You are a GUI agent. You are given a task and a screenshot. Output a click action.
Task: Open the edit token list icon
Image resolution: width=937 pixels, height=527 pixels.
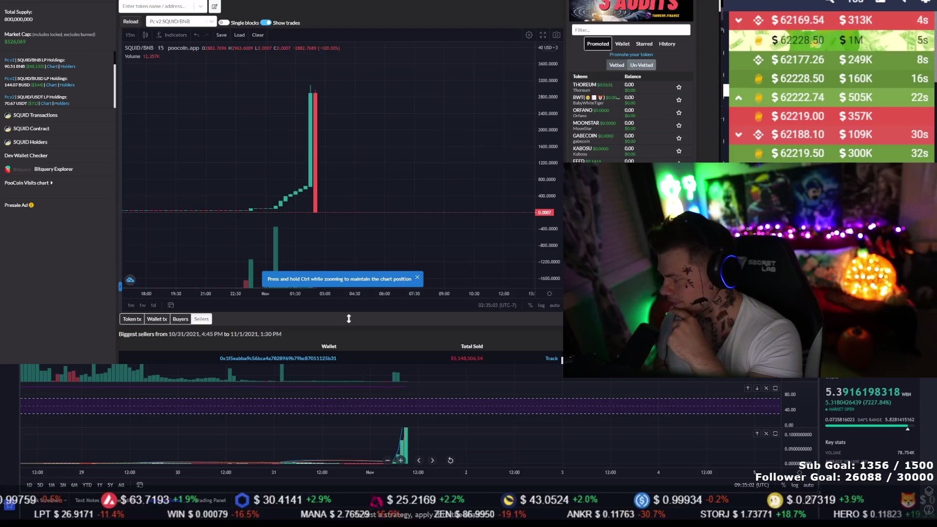(214, 6)
